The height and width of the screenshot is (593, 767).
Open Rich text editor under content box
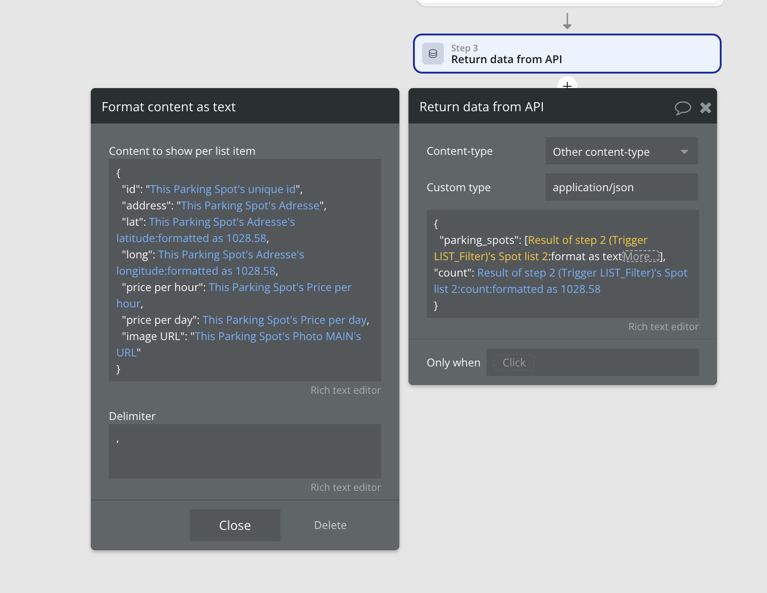[x=345, y=390]
